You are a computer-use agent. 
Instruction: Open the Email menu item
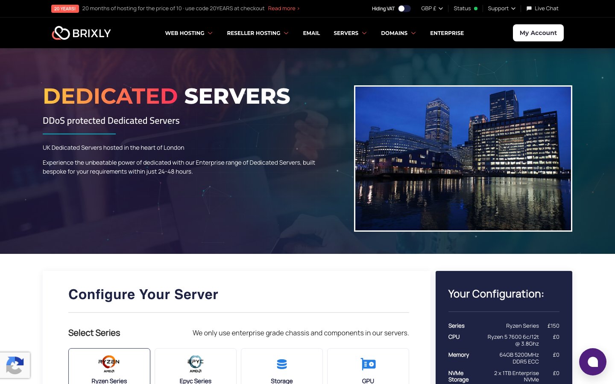pyautogui.click(x=311, y=33)
